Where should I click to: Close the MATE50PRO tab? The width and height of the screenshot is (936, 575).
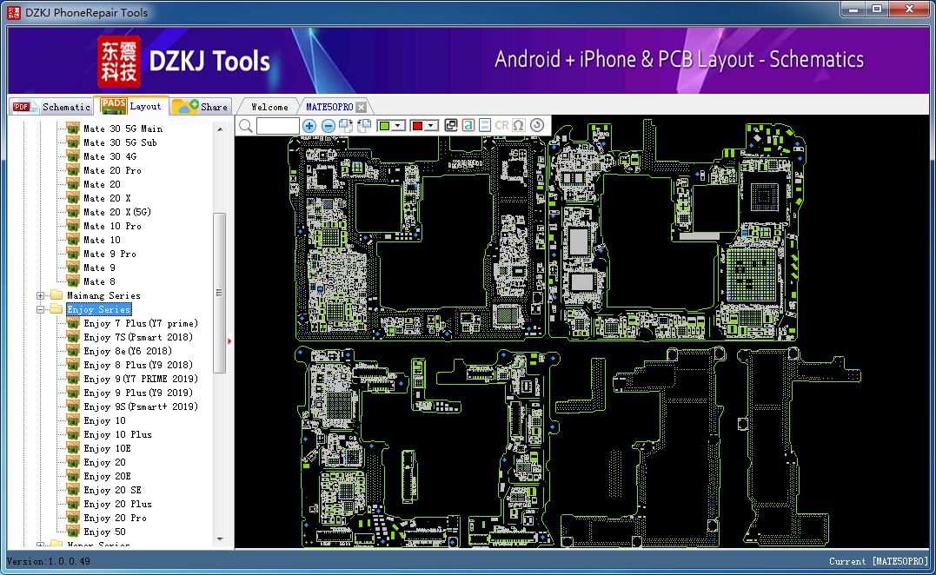click(362, 108)
